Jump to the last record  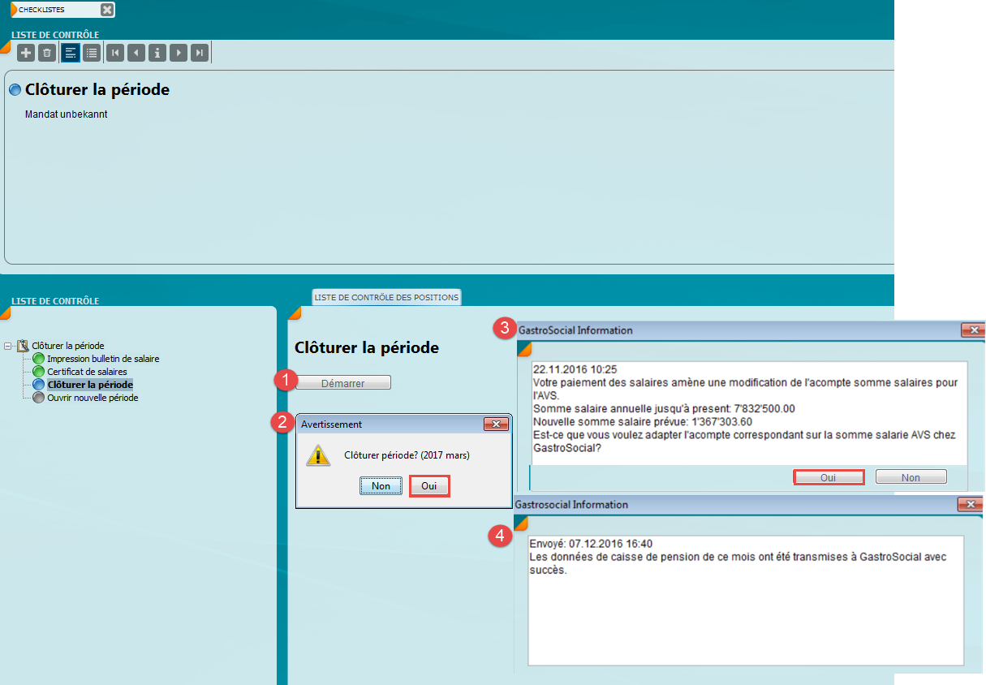click(x=200, y=54)
